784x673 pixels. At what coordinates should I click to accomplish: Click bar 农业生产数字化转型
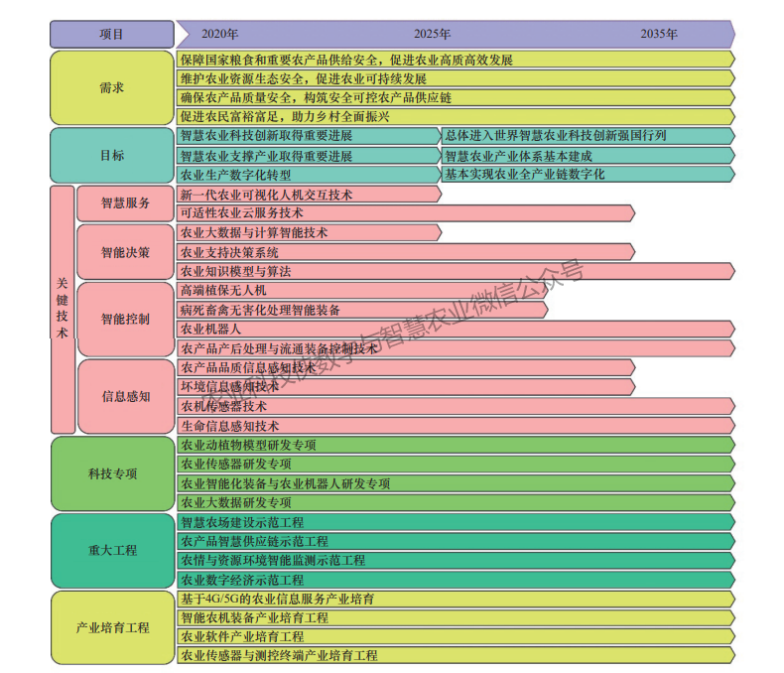pyautogui.click(x=309, y=175)
